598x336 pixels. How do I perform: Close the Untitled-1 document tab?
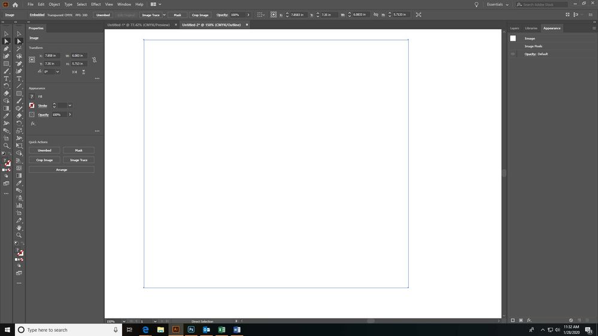click(x=176, y=25)
